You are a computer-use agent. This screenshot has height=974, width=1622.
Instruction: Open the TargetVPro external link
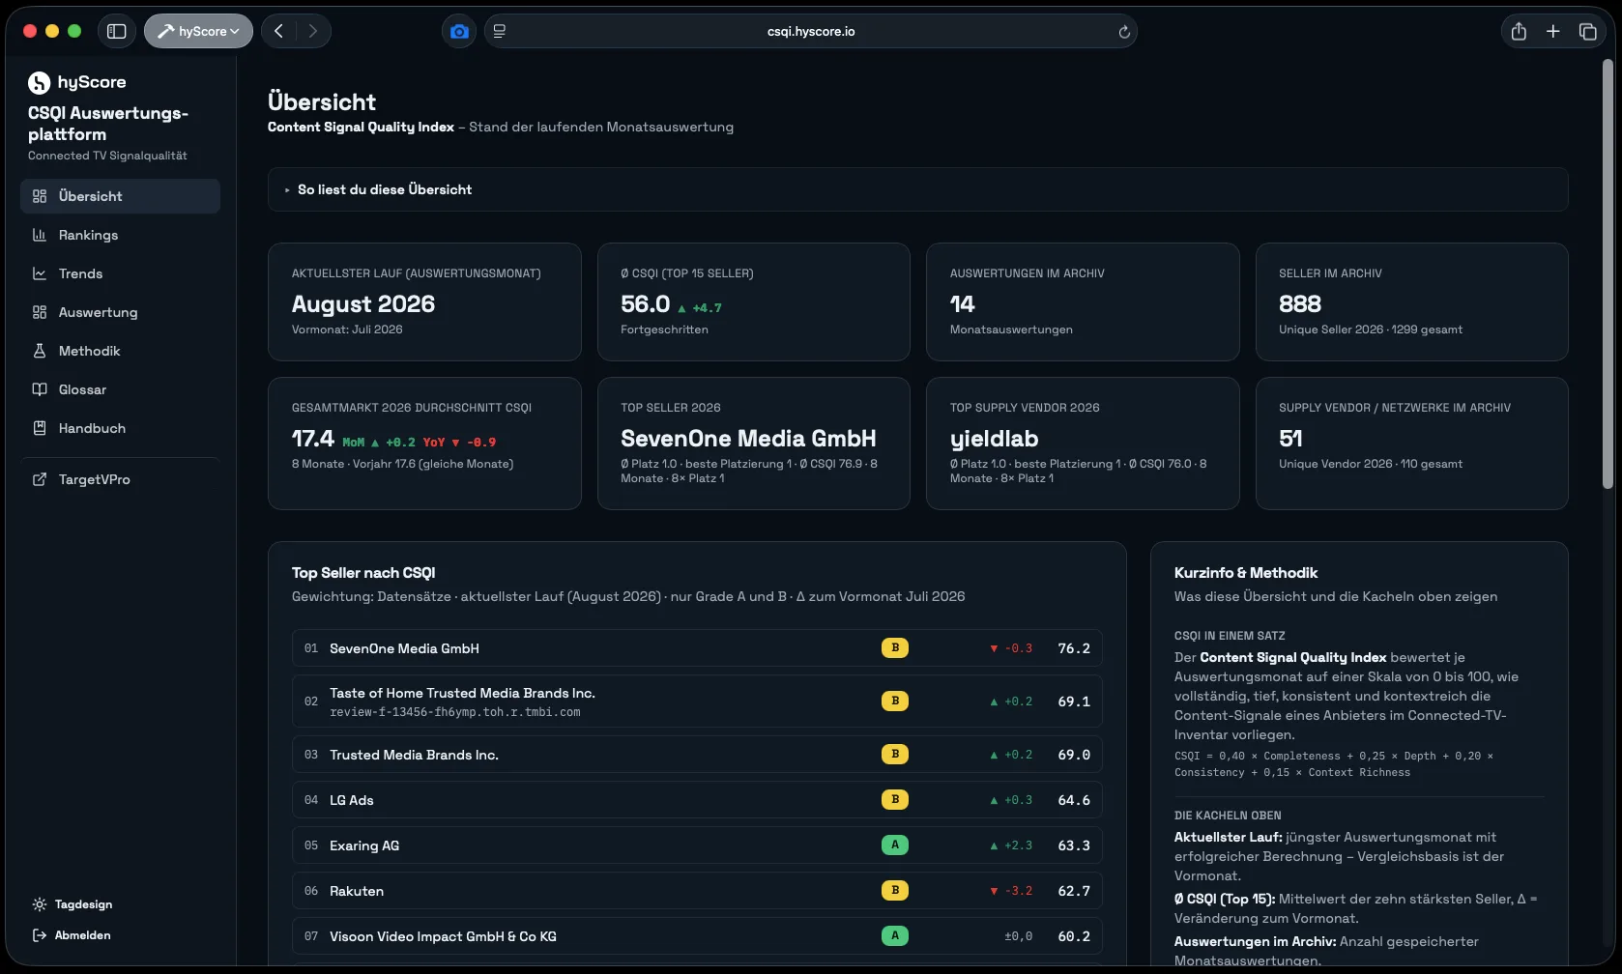(x=120, y=479)
